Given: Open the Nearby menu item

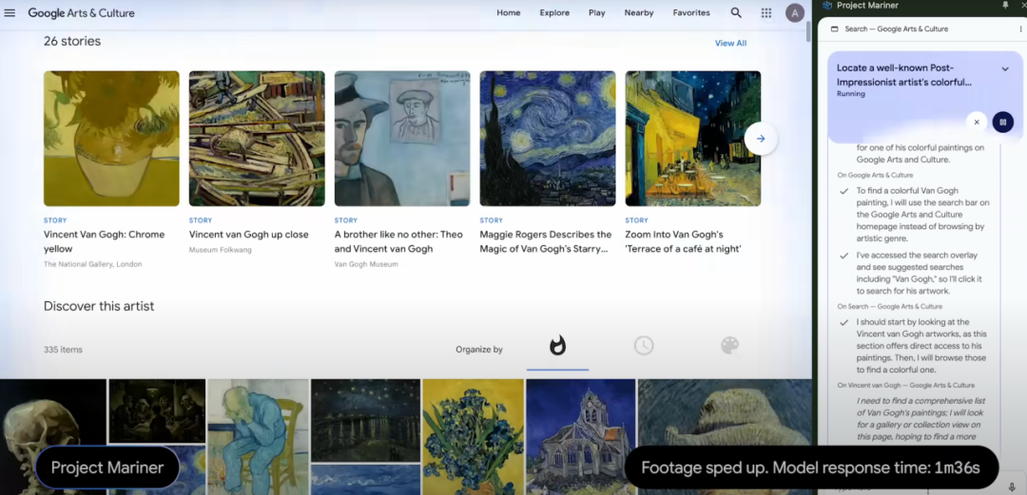Looking at the screenshot, I should tap(639, 13).
